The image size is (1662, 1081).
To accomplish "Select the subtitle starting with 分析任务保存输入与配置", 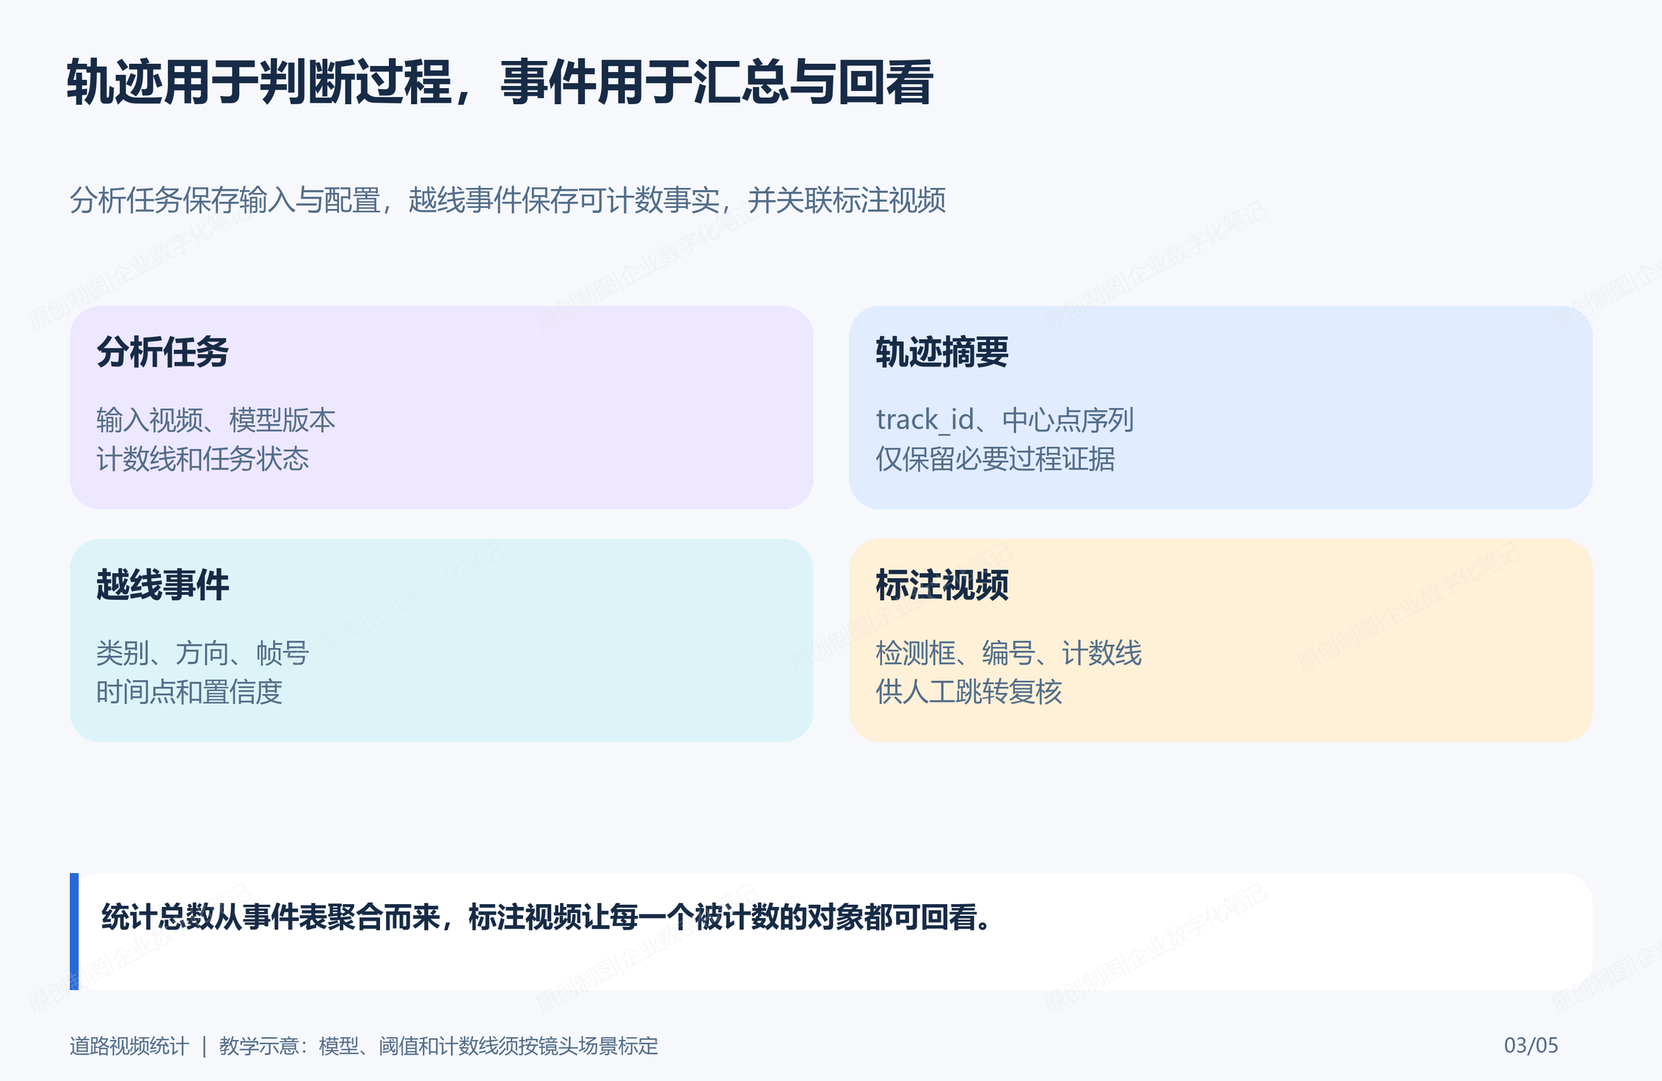I will (508, 200).
